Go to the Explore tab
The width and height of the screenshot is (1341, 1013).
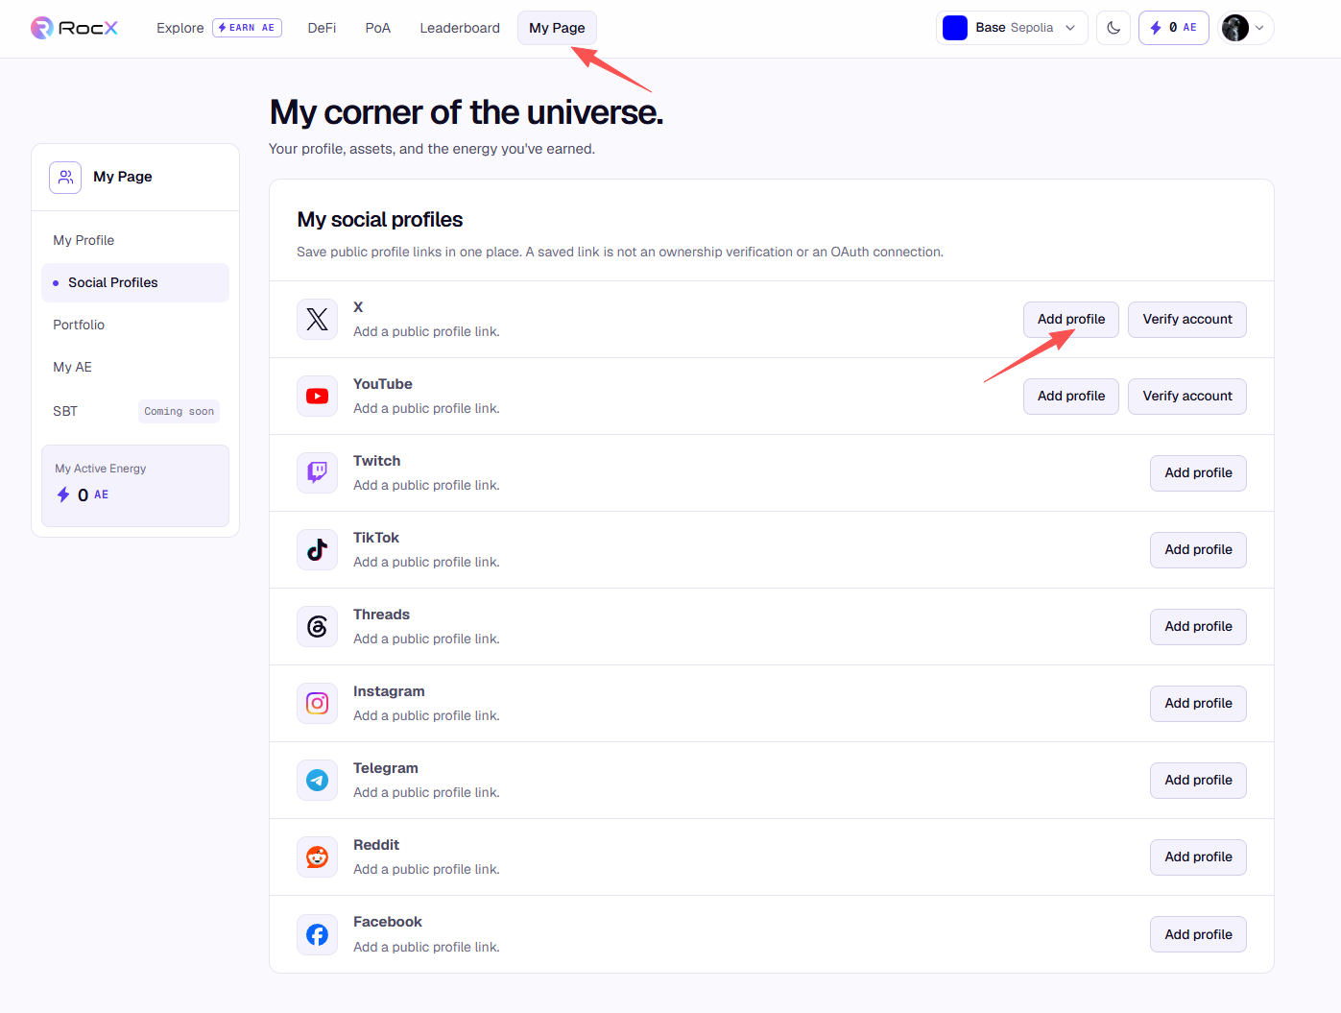click(180, 28)
